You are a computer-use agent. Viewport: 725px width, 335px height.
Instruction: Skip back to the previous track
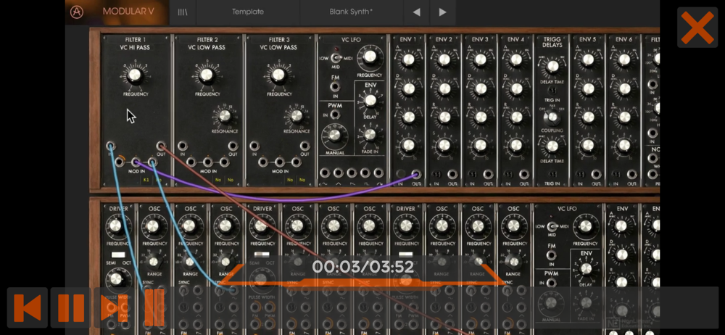[28, 307]
